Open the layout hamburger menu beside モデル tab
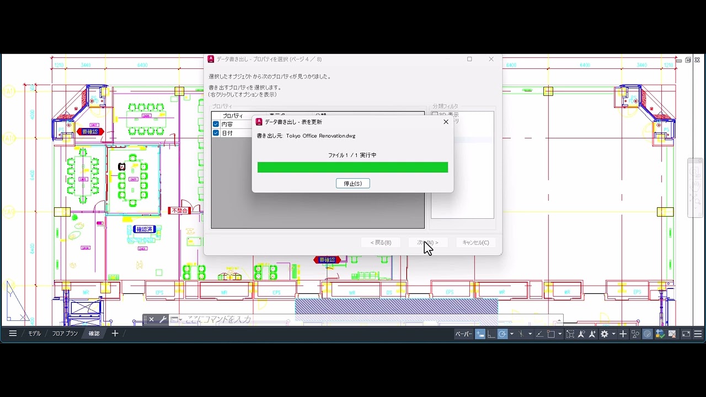The height and width of the screenshot is (397, 706). coord(13,334)
